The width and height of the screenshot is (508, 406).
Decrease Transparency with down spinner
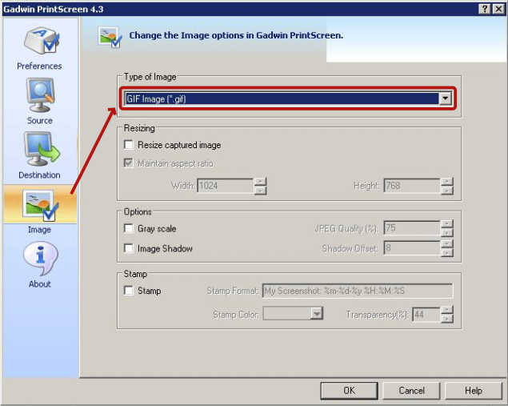click(x=447, y=319)
